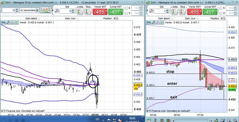Open chart indicators button in left window
Viewport: 239px width, 122px height.
[x=45, y=11]
